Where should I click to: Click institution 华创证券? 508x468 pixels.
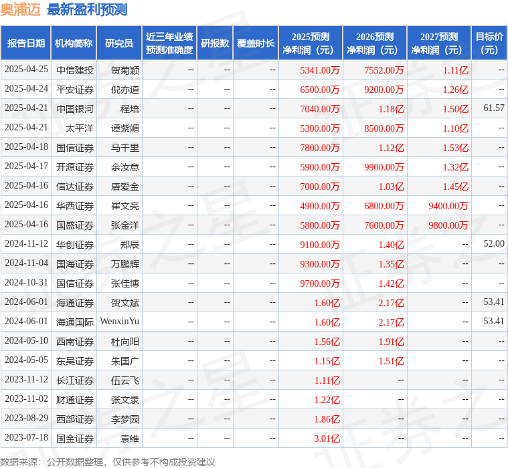click(75, 245)
